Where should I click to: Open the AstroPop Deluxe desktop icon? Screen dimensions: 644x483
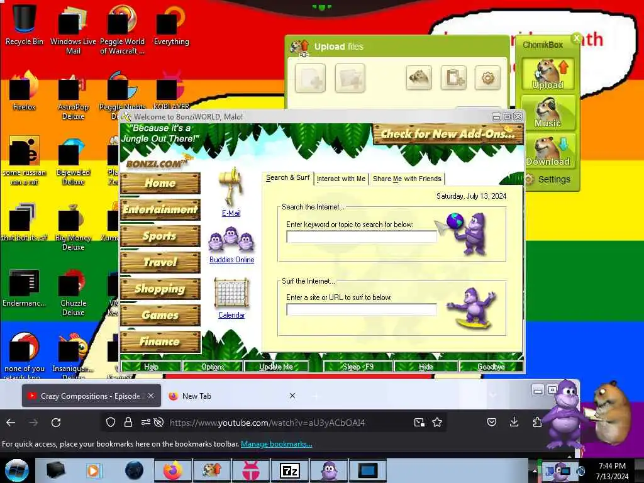point(73,96)
